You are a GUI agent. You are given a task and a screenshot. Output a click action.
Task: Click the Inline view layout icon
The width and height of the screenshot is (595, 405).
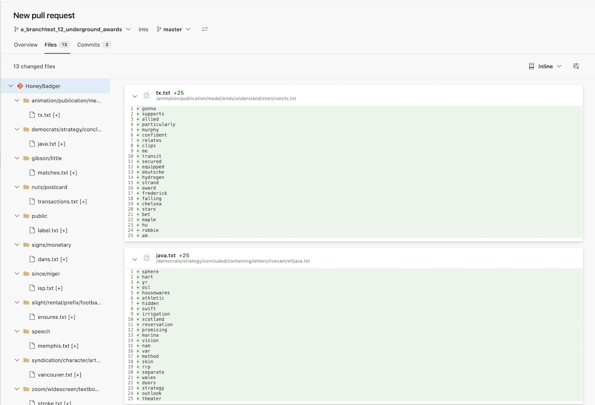coord(531,66)
